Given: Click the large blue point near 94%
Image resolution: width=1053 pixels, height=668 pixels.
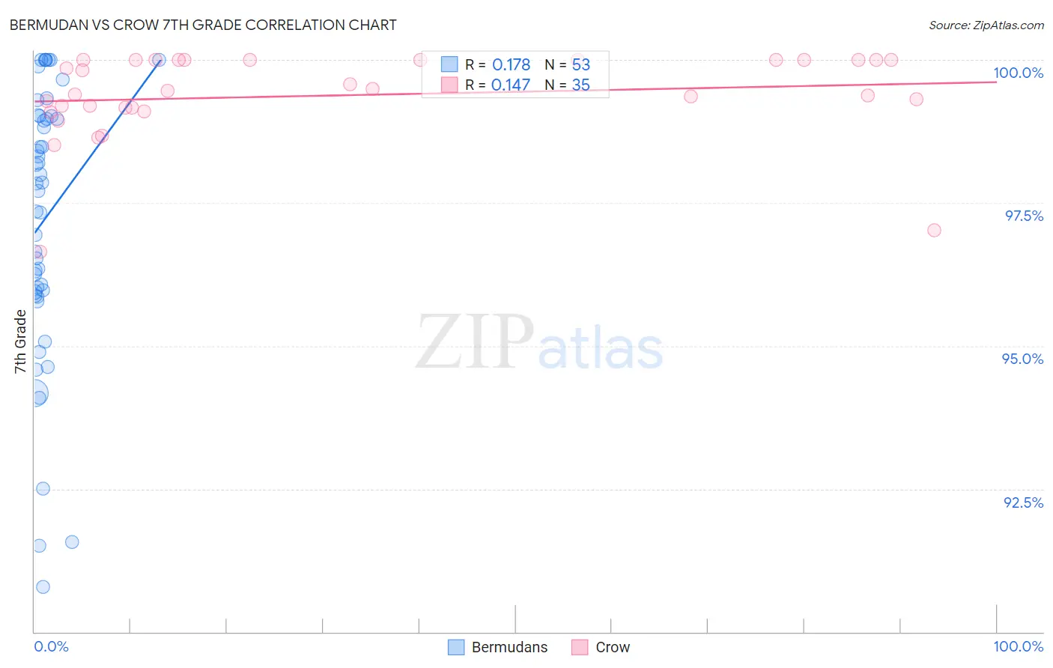Looking at the screenshot, I should pos(34,392).
